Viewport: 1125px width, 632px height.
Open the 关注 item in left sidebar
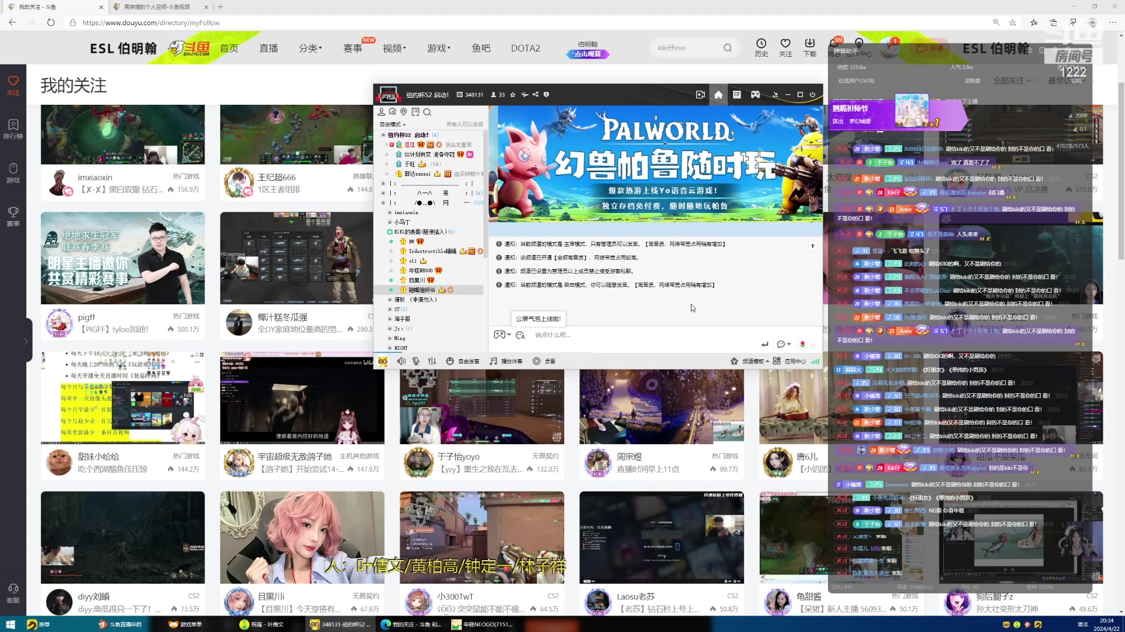[x=13, y=85]
